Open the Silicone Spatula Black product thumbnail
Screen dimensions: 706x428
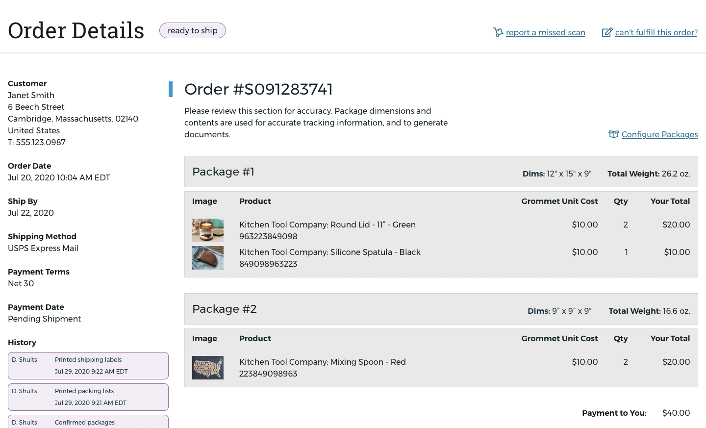pos(208,258)
